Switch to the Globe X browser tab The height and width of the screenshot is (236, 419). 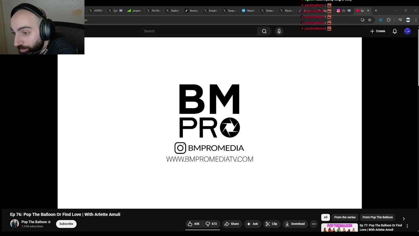click(x=267, y=10)
